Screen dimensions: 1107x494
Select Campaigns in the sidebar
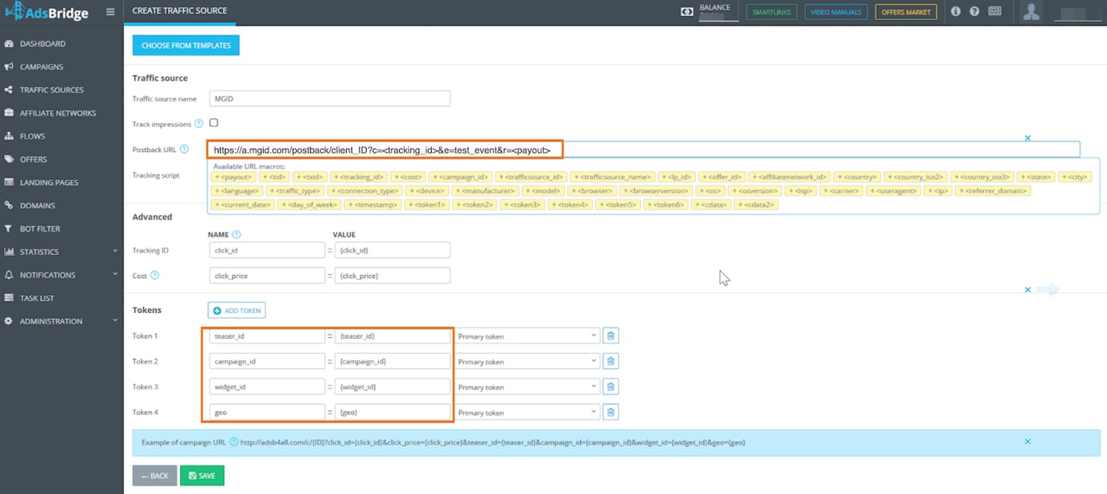tap(38, 67)
